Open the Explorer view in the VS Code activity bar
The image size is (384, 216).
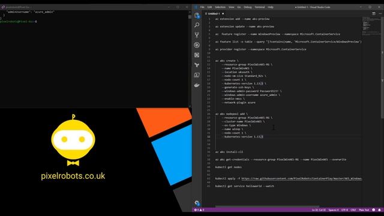[x=197, y=15]
